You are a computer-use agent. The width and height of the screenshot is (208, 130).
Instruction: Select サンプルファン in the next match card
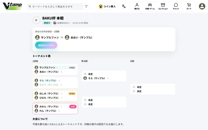coord(50,38)
